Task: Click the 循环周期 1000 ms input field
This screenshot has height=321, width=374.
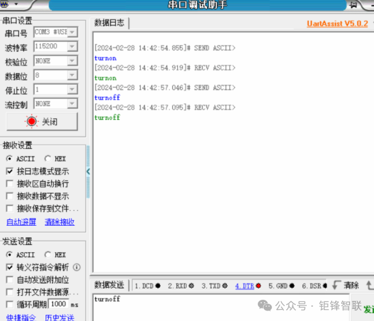Action: 59,304
